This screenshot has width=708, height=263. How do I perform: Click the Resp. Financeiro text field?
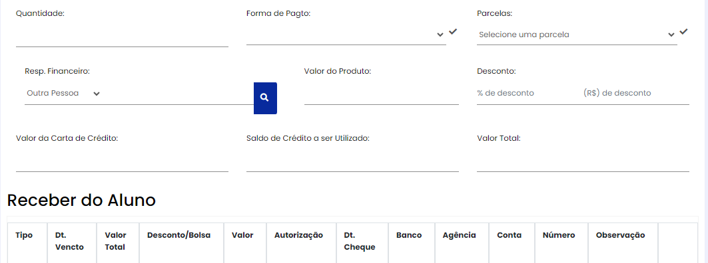point(178,94)
